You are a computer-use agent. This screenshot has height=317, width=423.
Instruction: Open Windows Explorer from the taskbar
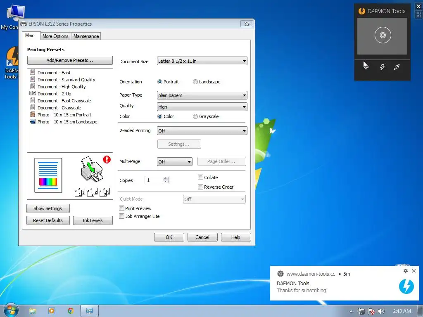click(x=32, y=311)
